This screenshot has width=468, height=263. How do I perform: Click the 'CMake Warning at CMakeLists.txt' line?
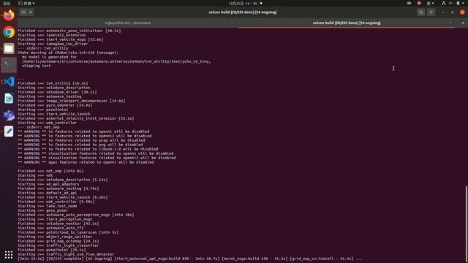[x=68, y=53]
